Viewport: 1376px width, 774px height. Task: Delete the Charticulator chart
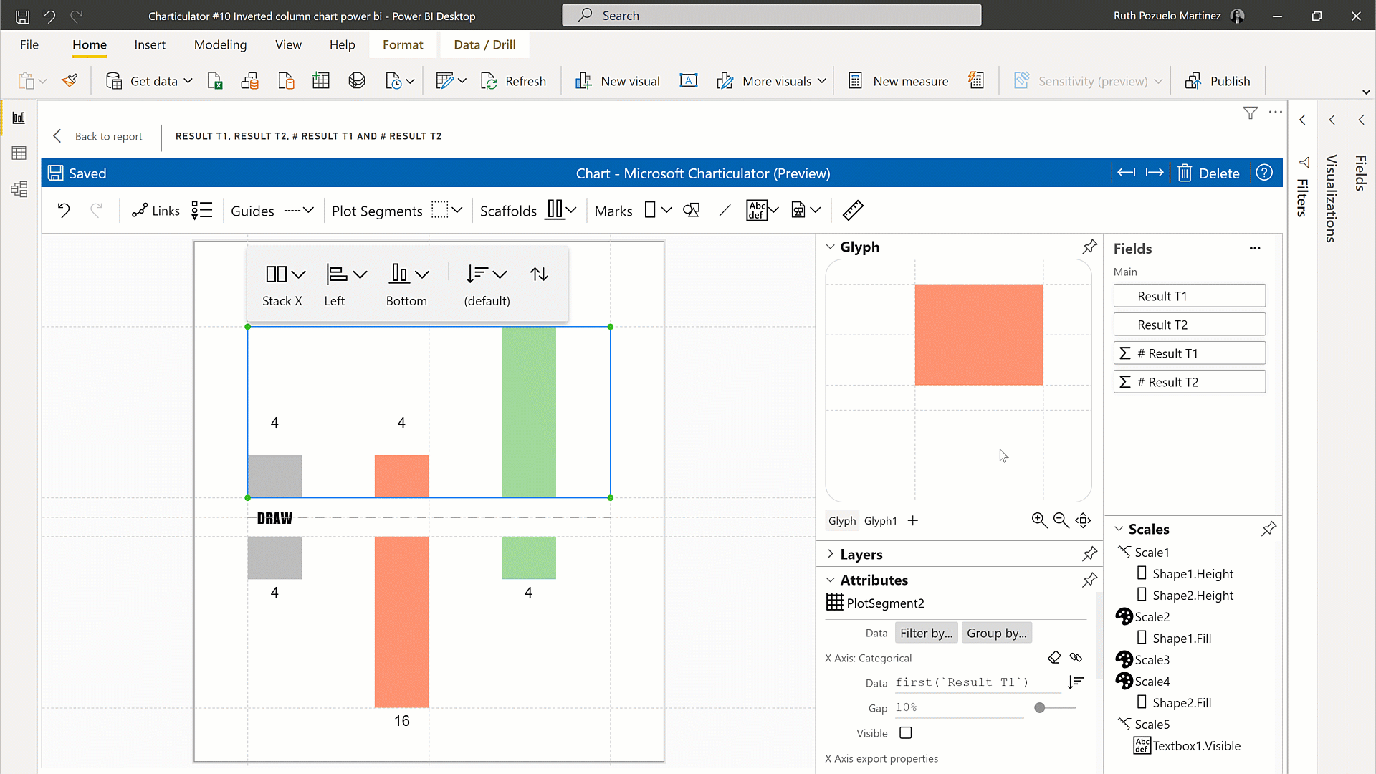pyautogui.click(x=1208, y=173)
